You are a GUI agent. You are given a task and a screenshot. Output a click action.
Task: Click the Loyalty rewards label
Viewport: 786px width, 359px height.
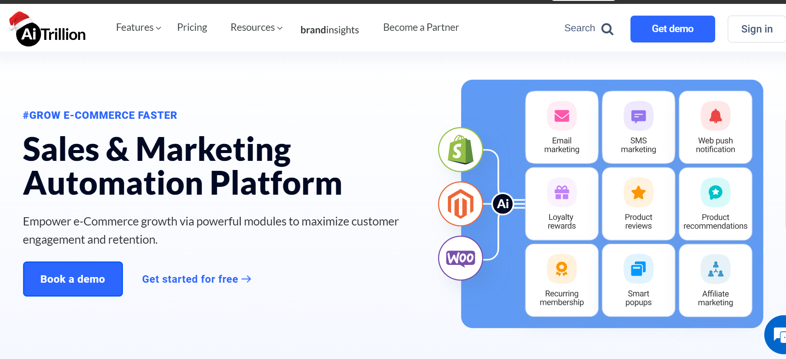coord(561,221)
